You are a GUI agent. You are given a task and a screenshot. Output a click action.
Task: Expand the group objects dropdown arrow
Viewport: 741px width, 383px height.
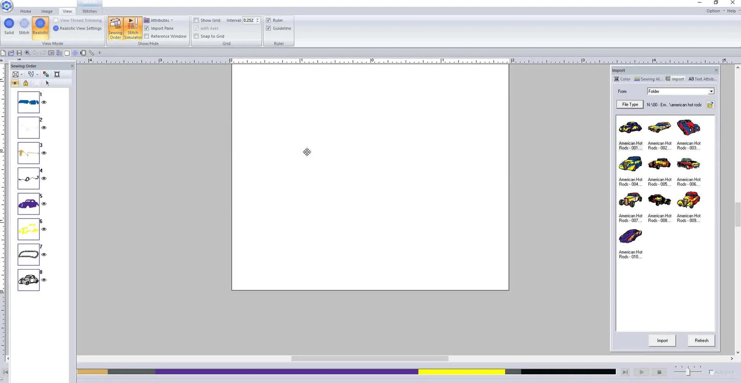37,75
